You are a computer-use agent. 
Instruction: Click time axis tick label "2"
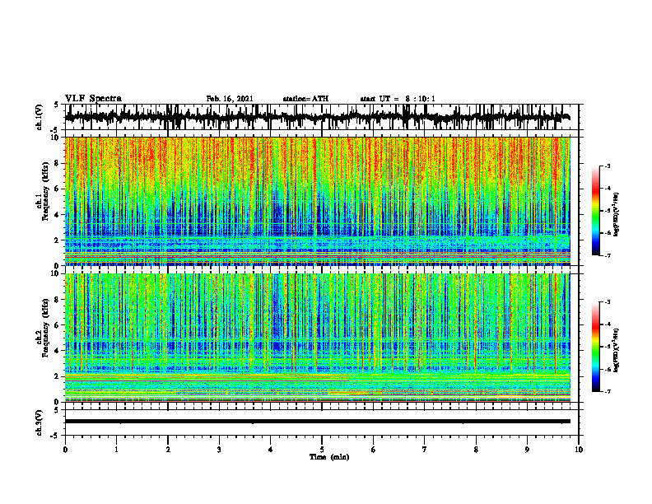pyautogui.click(x=168, y=450)
